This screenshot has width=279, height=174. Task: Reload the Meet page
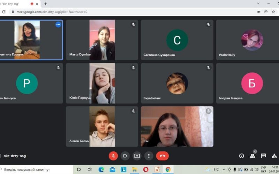(4, 11)
